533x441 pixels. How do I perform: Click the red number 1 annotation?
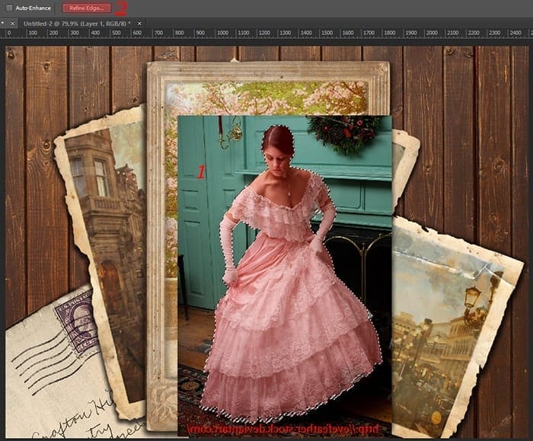[x=201, y=172]
